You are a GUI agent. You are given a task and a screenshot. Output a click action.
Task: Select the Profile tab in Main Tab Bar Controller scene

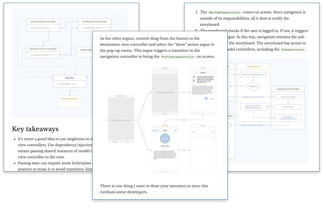pos(128,141)
